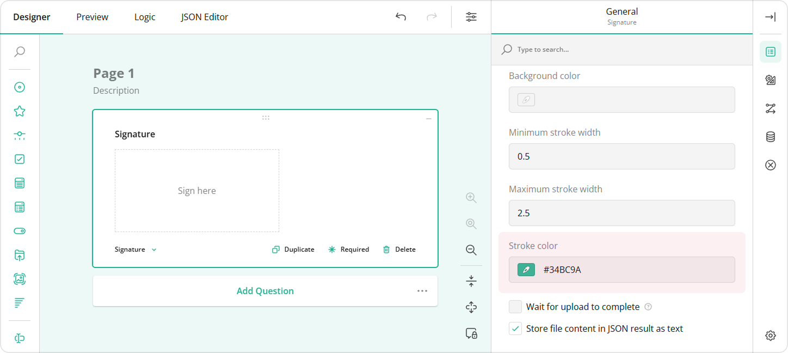788x353 pixels.
Task: Uncheck Store file content in JSON result
Action: click(x=515, y=328)
